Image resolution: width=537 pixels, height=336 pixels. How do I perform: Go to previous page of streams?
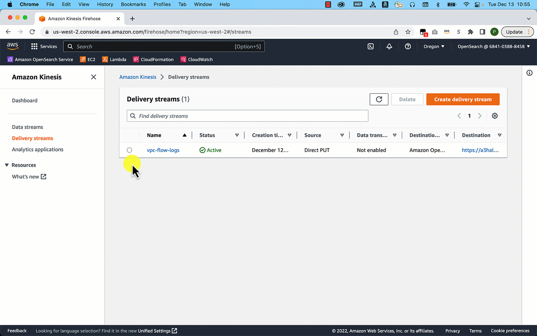(459, 116)
